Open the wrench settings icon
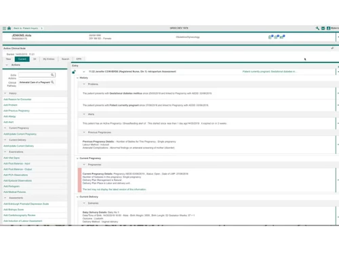This screenshot has height=254, width=339. (x=317, y=28)
